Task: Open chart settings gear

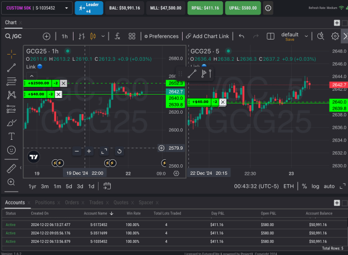Action: (x=335, y=36)
